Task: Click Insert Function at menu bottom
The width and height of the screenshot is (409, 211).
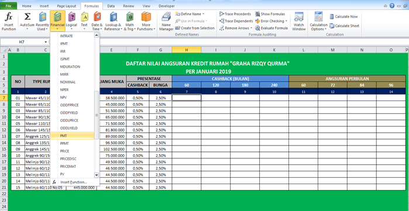Action: pos(74,182)
